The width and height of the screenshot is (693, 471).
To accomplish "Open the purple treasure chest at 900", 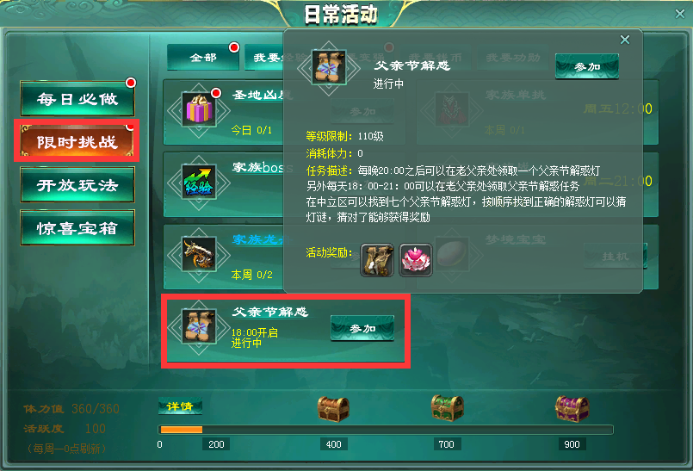I will (572, 409).
